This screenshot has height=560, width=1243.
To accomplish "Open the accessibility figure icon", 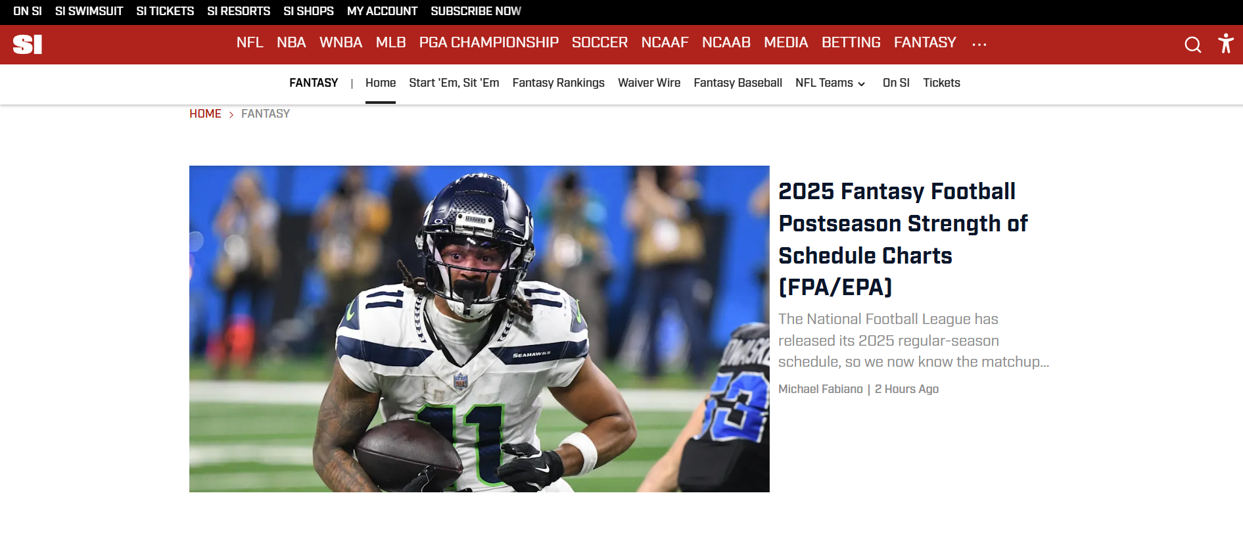I will point(1225,43).
